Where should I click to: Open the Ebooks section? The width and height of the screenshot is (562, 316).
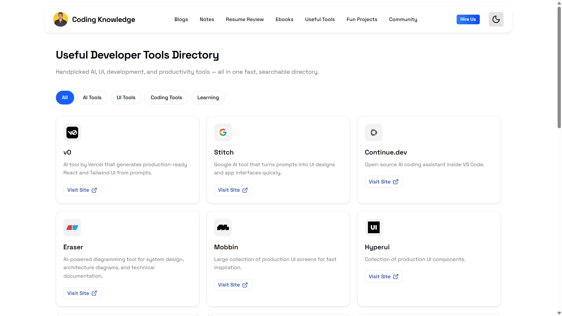pos(285,19)
